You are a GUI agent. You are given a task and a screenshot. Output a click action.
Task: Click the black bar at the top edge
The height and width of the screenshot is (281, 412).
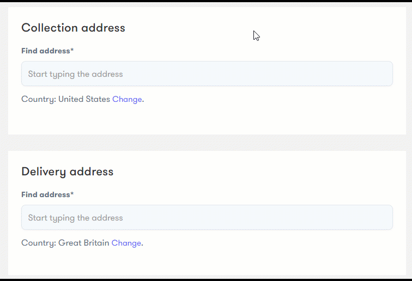tap(206, 1)
